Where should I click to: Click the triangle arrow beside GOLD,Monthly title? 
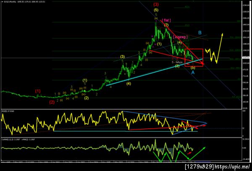click(x=2, y=2)
